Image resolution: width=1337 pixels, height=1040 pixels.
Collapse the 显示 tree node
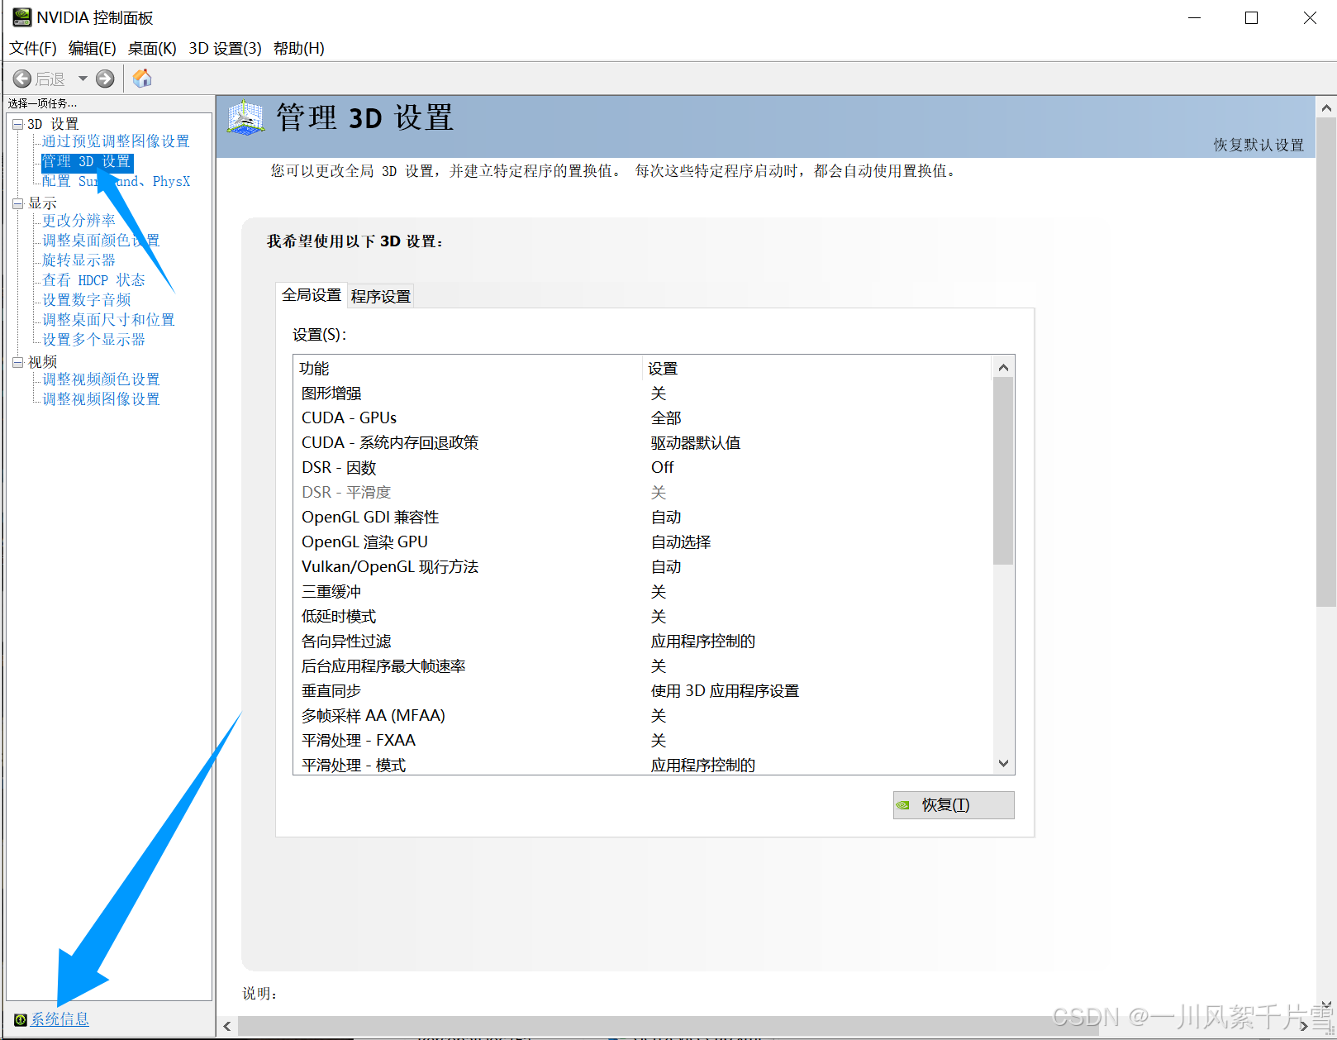pyautogui.click(x=17, y=203)
